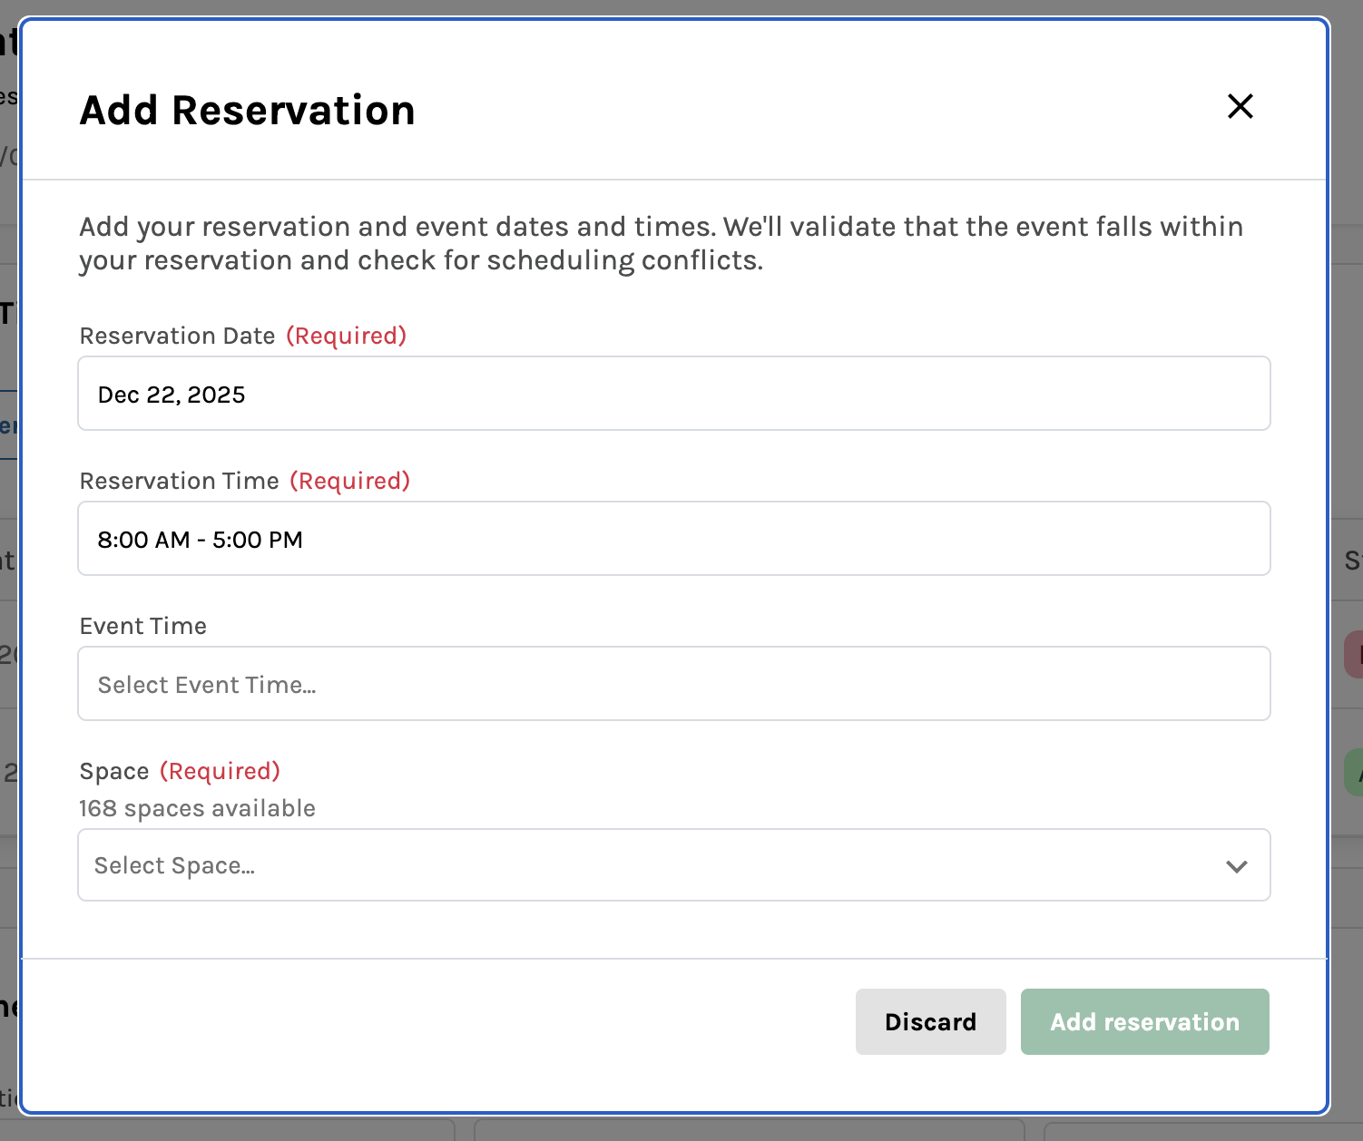Expand the chevron arrow in the Space selector
The width and height of the screenshot is (1363, 1141).
click(1236, 866)
